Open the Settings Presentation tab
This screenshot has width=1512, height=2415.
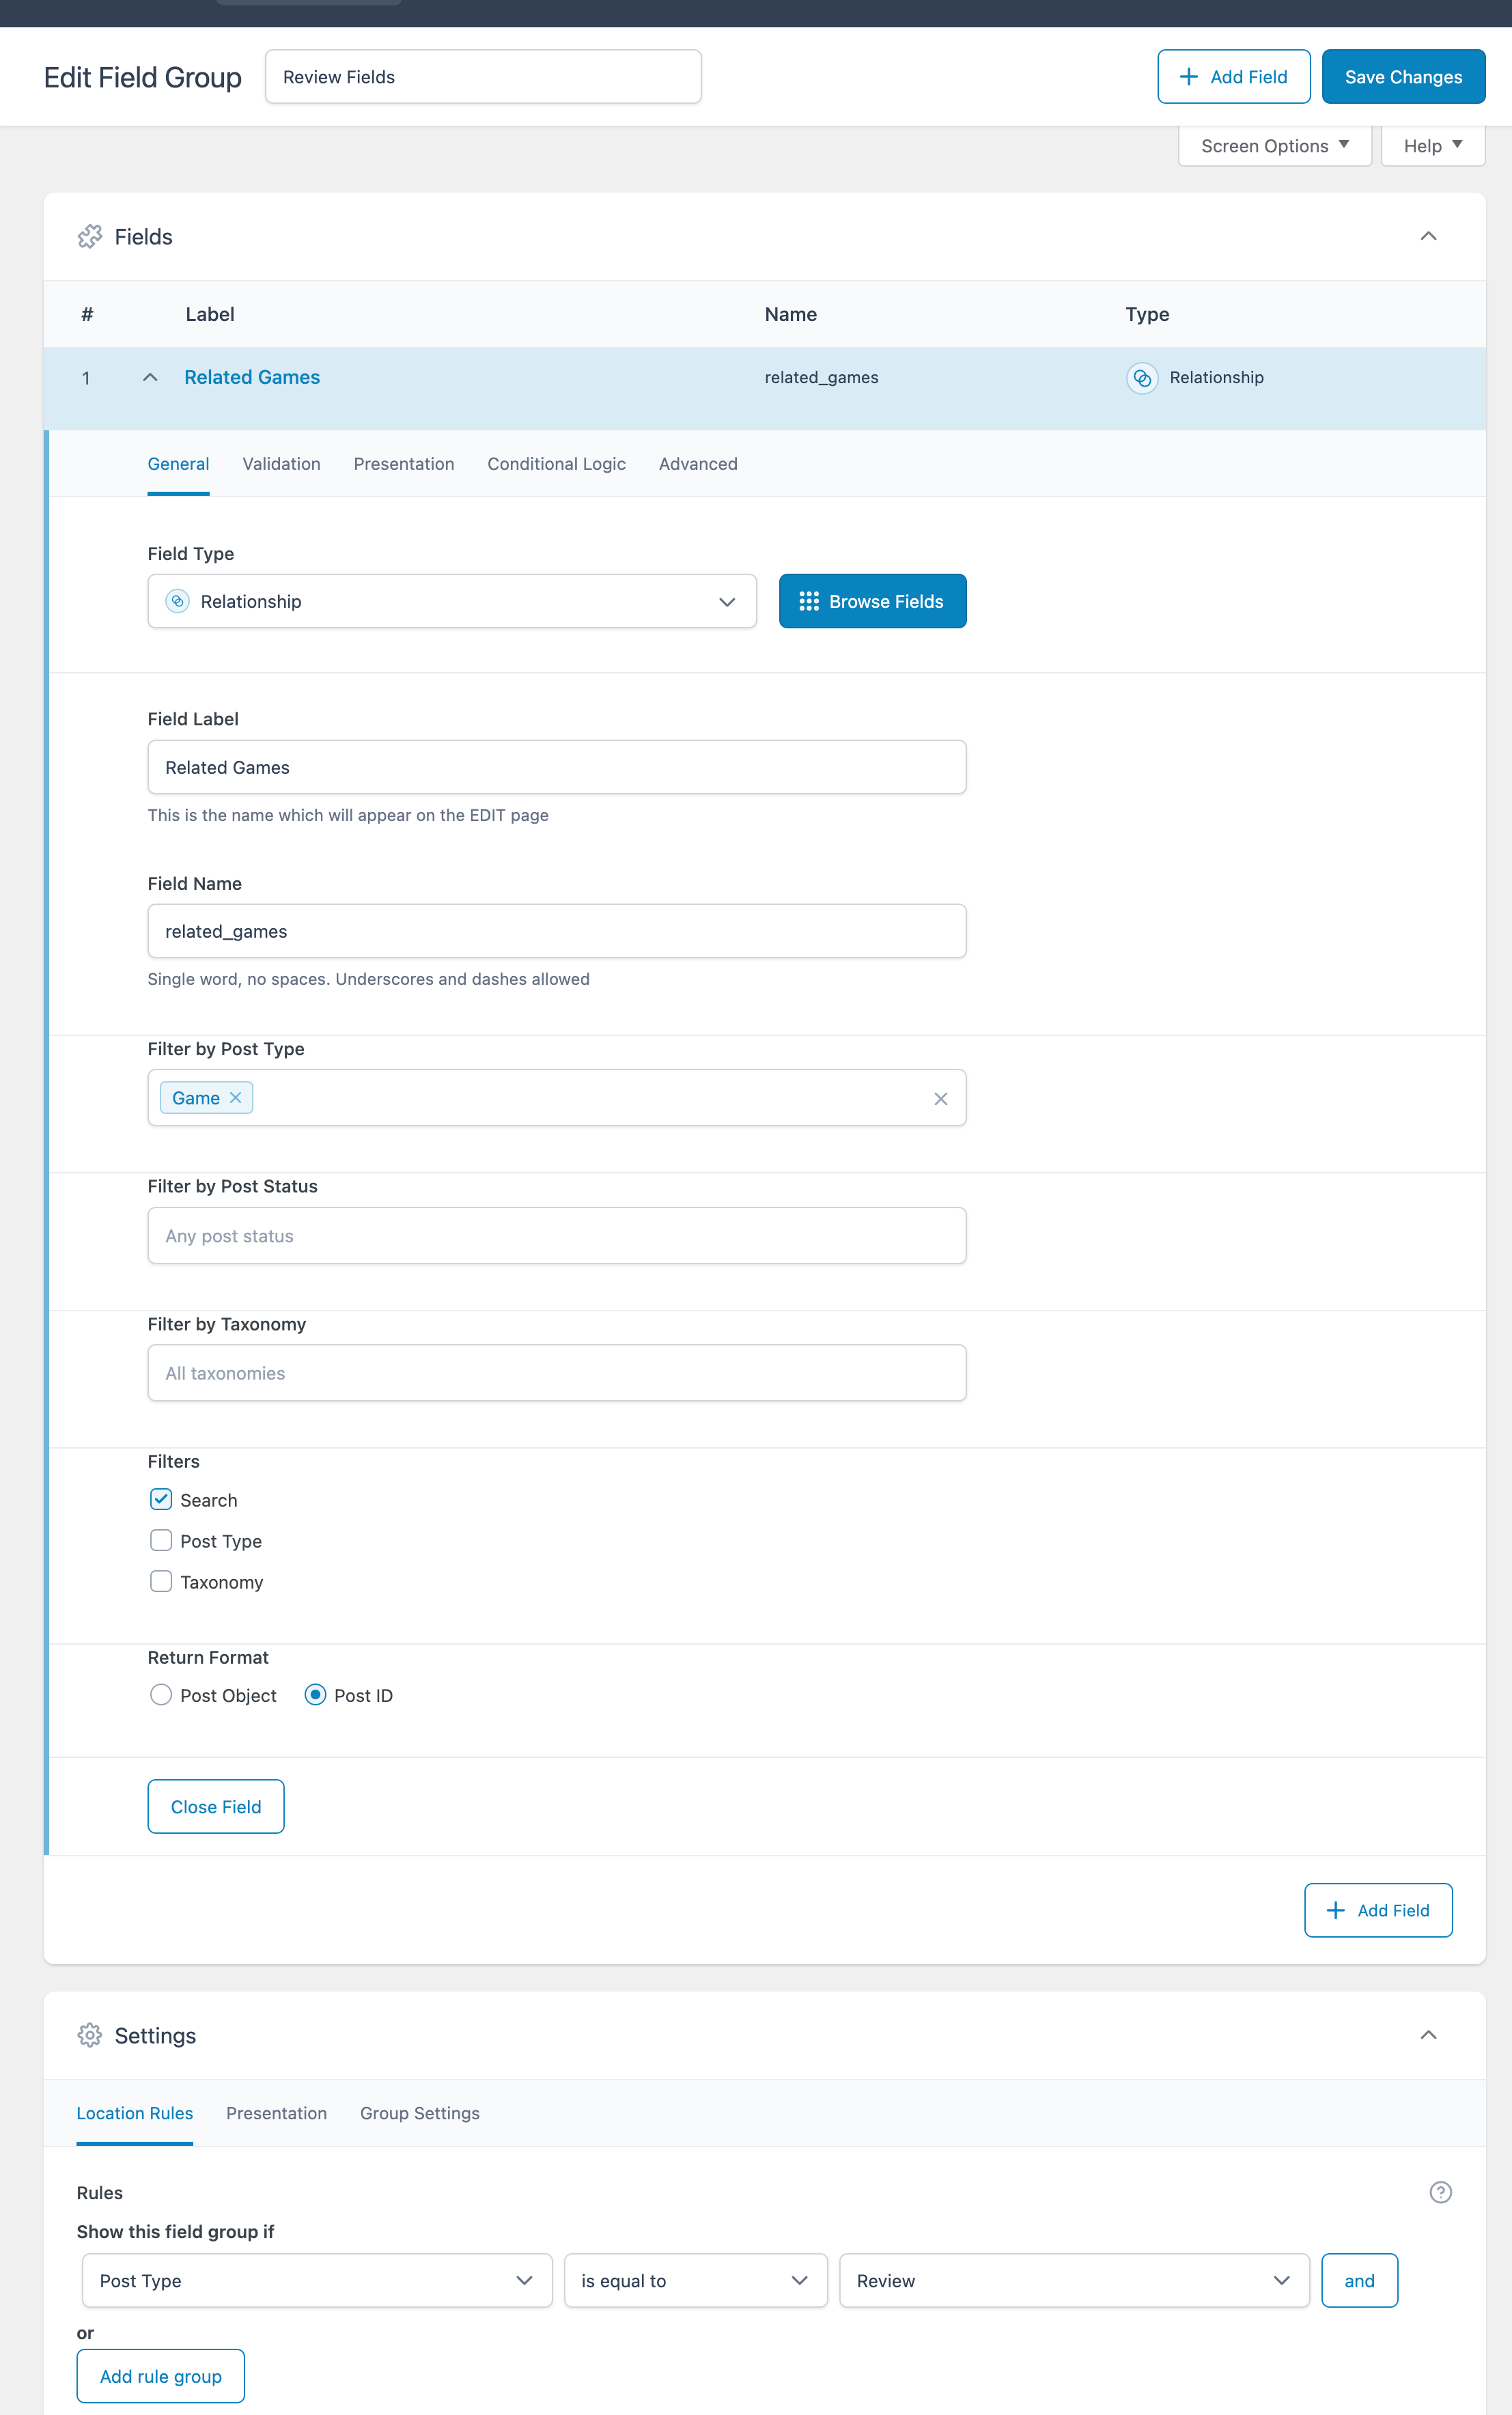pos(276,2113)
